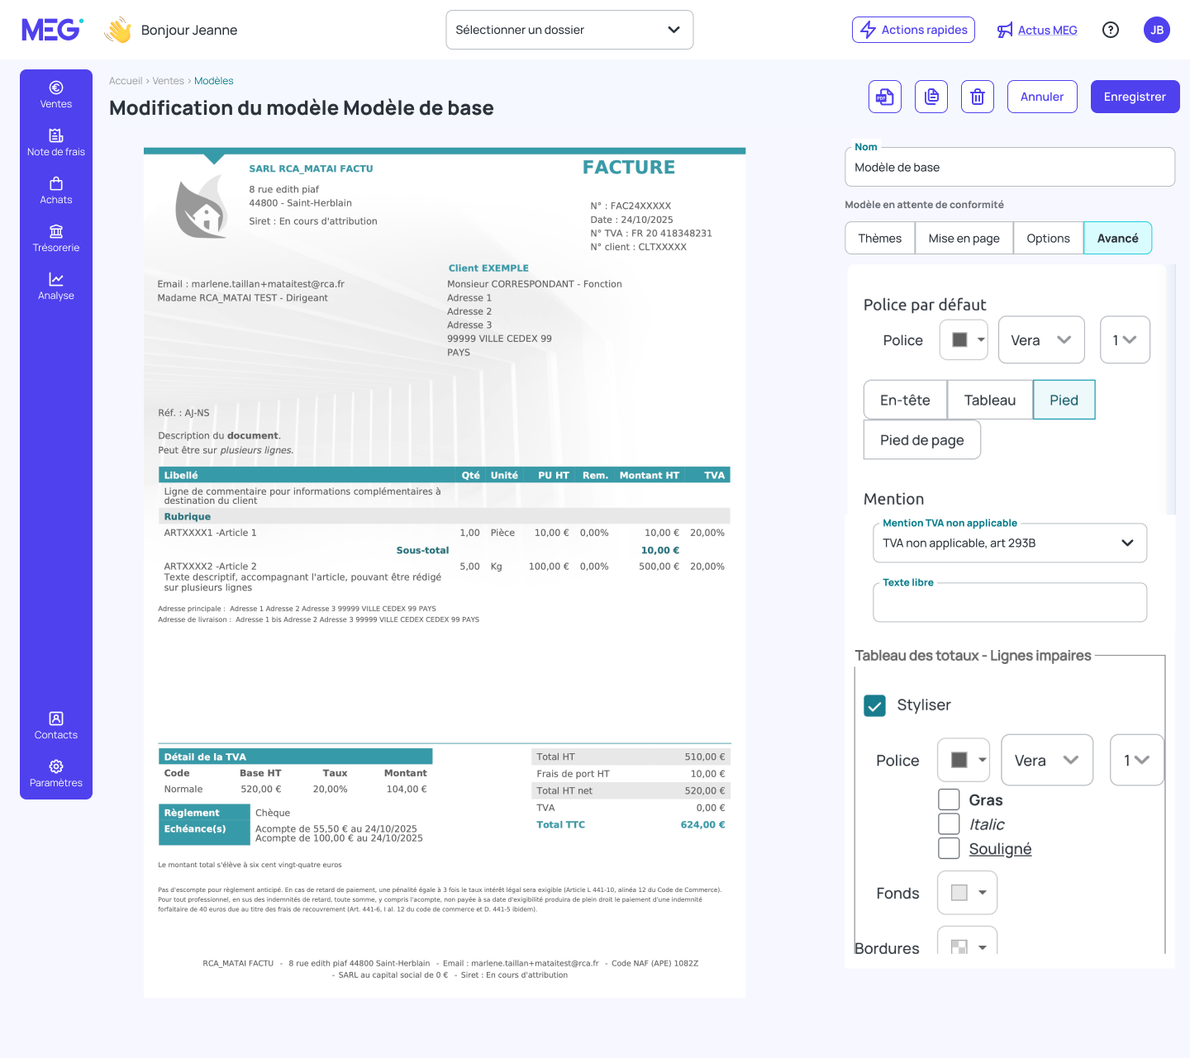Image resolution: width=1190 pixels, height=1058 pixels.
Task: Go to Trésorerie in sidebar
Action: click(56, 239)
